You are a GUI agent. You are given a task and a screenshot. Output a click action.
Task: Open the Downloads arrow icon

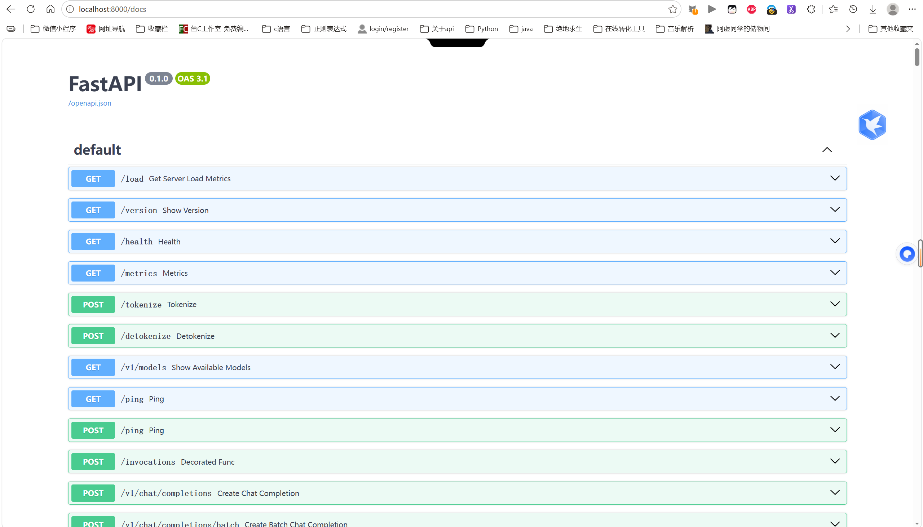(873, 9)
